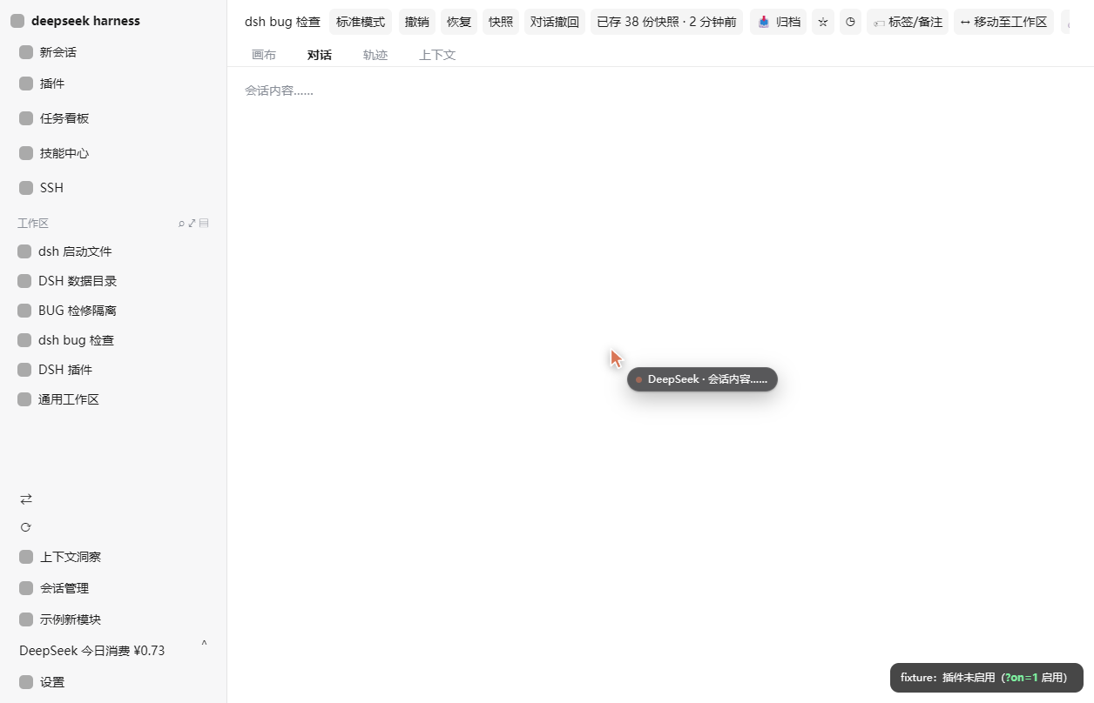The width and height of the screenshot is (1094, 703).
Task: Click the swap arrows icon in sidebar
Action: point(26,499)
